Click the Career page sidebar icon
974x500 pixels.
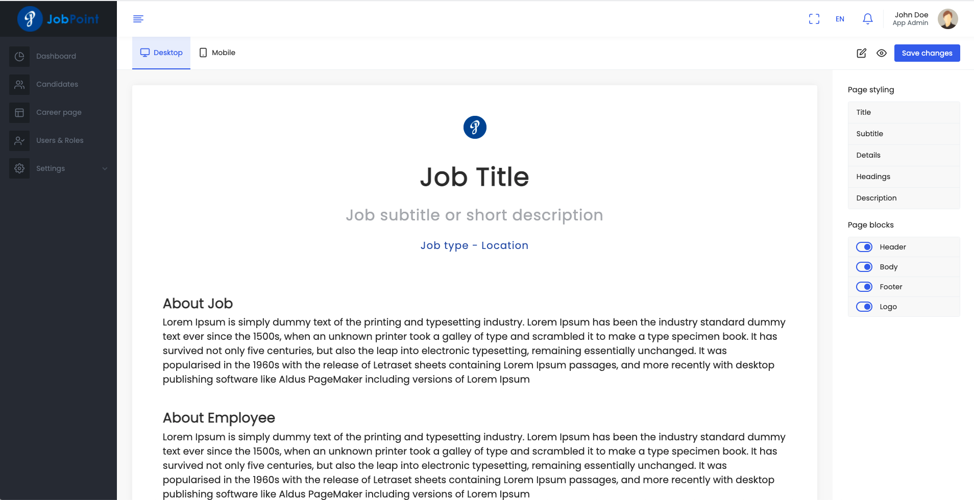(19, 112)
